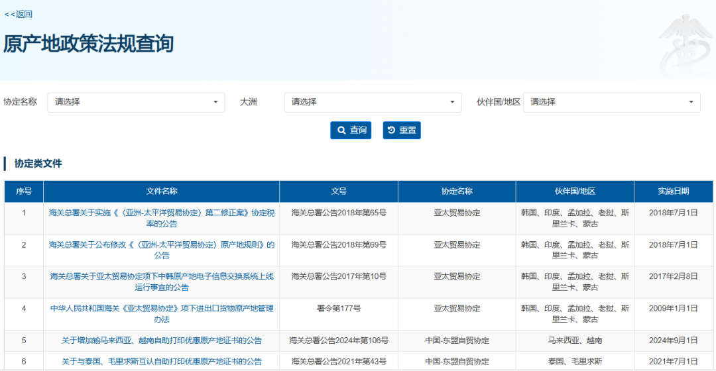Click 海关总署公告2024年第106号 cell
The image size is (716, 371).
coord(339,341)
